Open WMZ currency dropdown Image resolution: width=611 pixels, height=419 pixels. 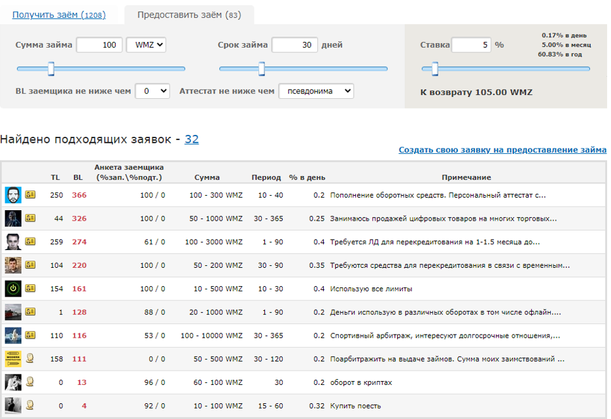pyautogui.click(x=147, y=45)
